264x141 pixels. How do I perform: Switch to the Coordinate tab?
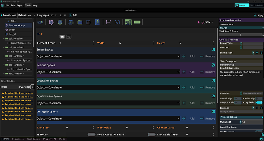click(x=18, y=139)
